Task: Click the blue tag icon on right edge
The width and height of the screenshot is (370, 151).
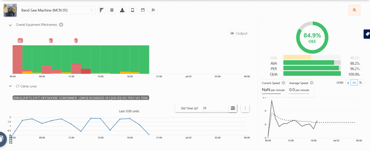Action: [367, 34]
